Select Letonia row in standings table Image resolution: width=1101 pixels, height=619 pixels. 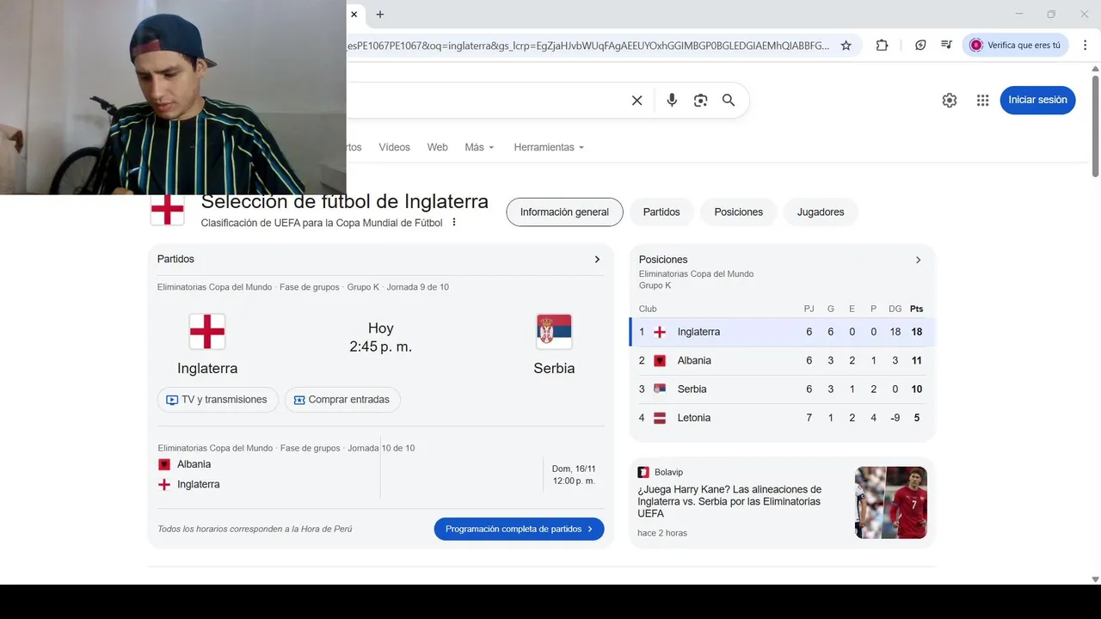(782, 418)
